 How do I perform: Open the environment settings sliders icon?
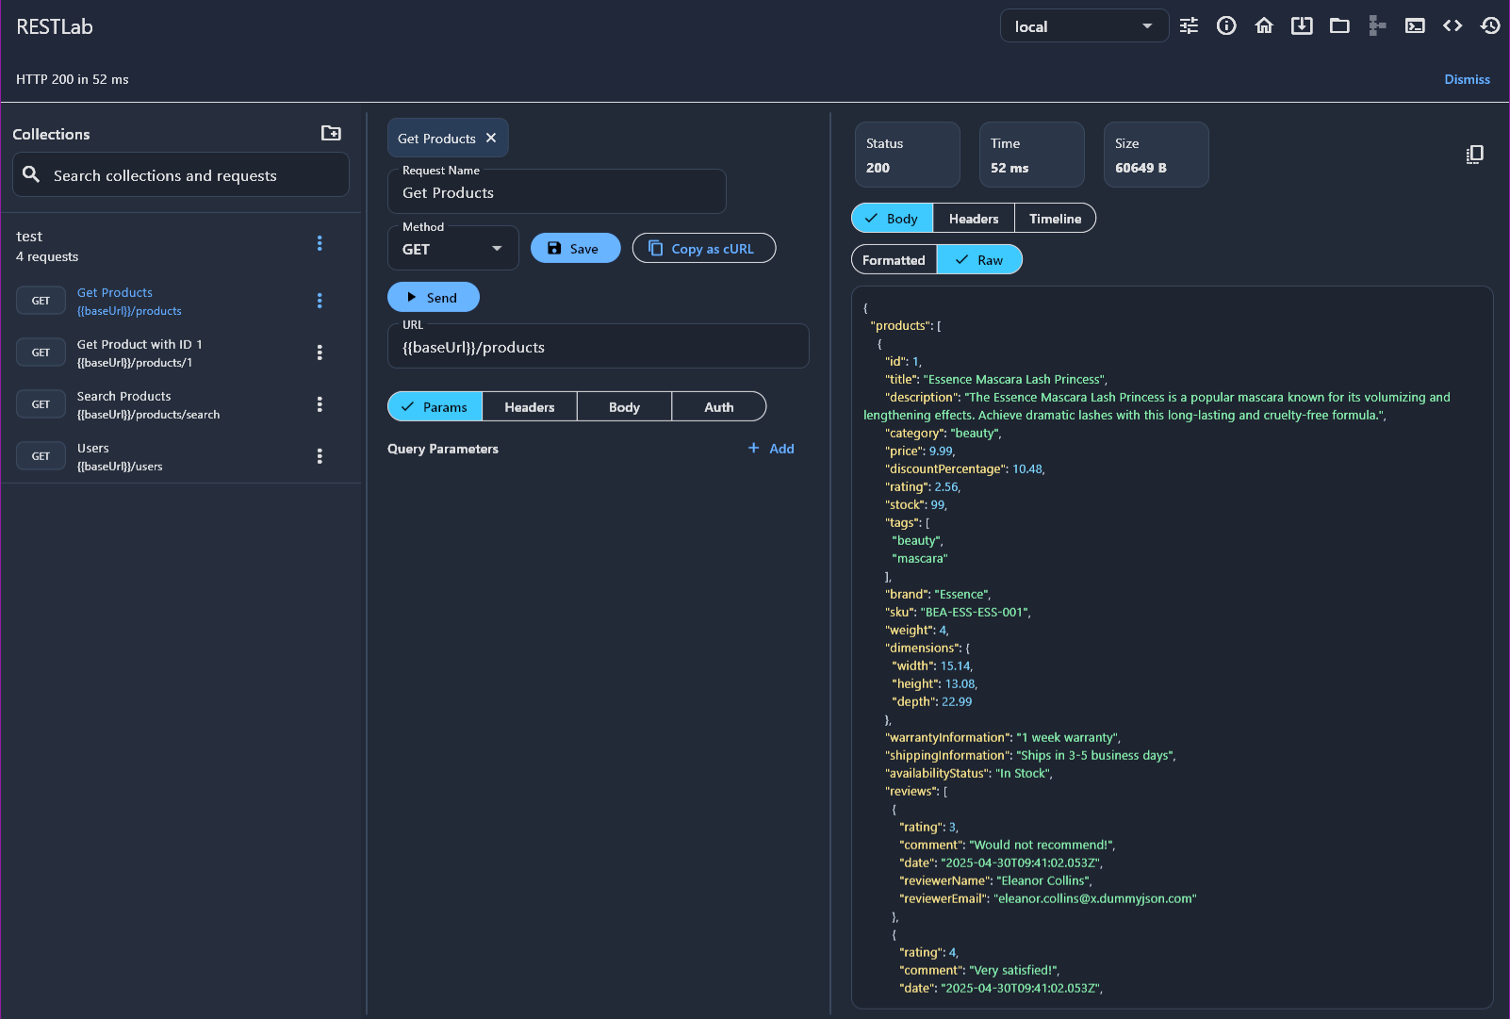click(1189, 26)
